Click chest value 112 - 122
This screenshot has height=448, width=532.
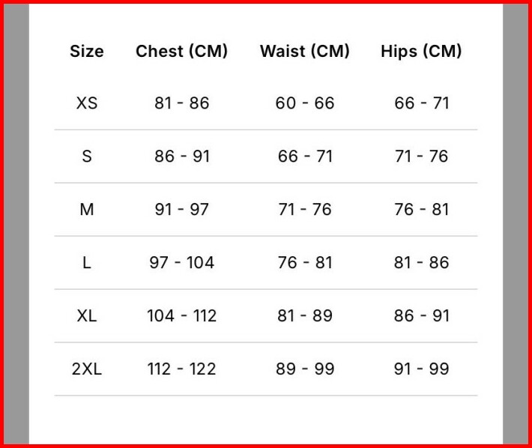coord(182,369)
